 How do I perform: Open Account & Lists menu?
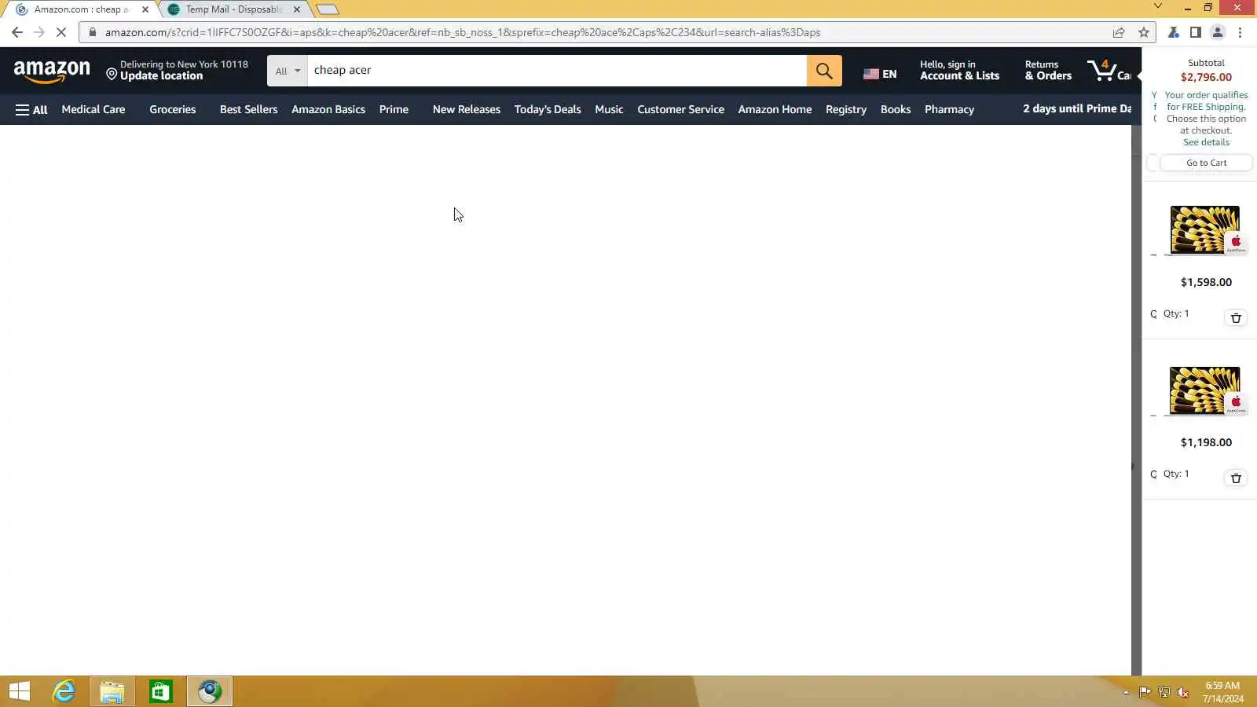(959, 71)
